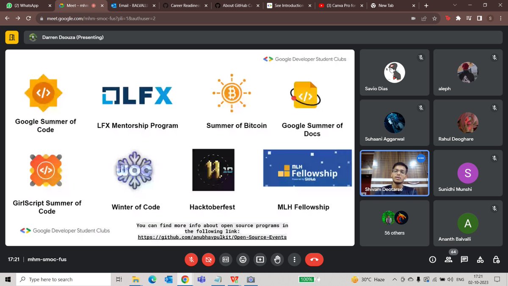This screenshot has height=286, width=508.
Task: Open the ENG language selector
Action: pos(461,279)
